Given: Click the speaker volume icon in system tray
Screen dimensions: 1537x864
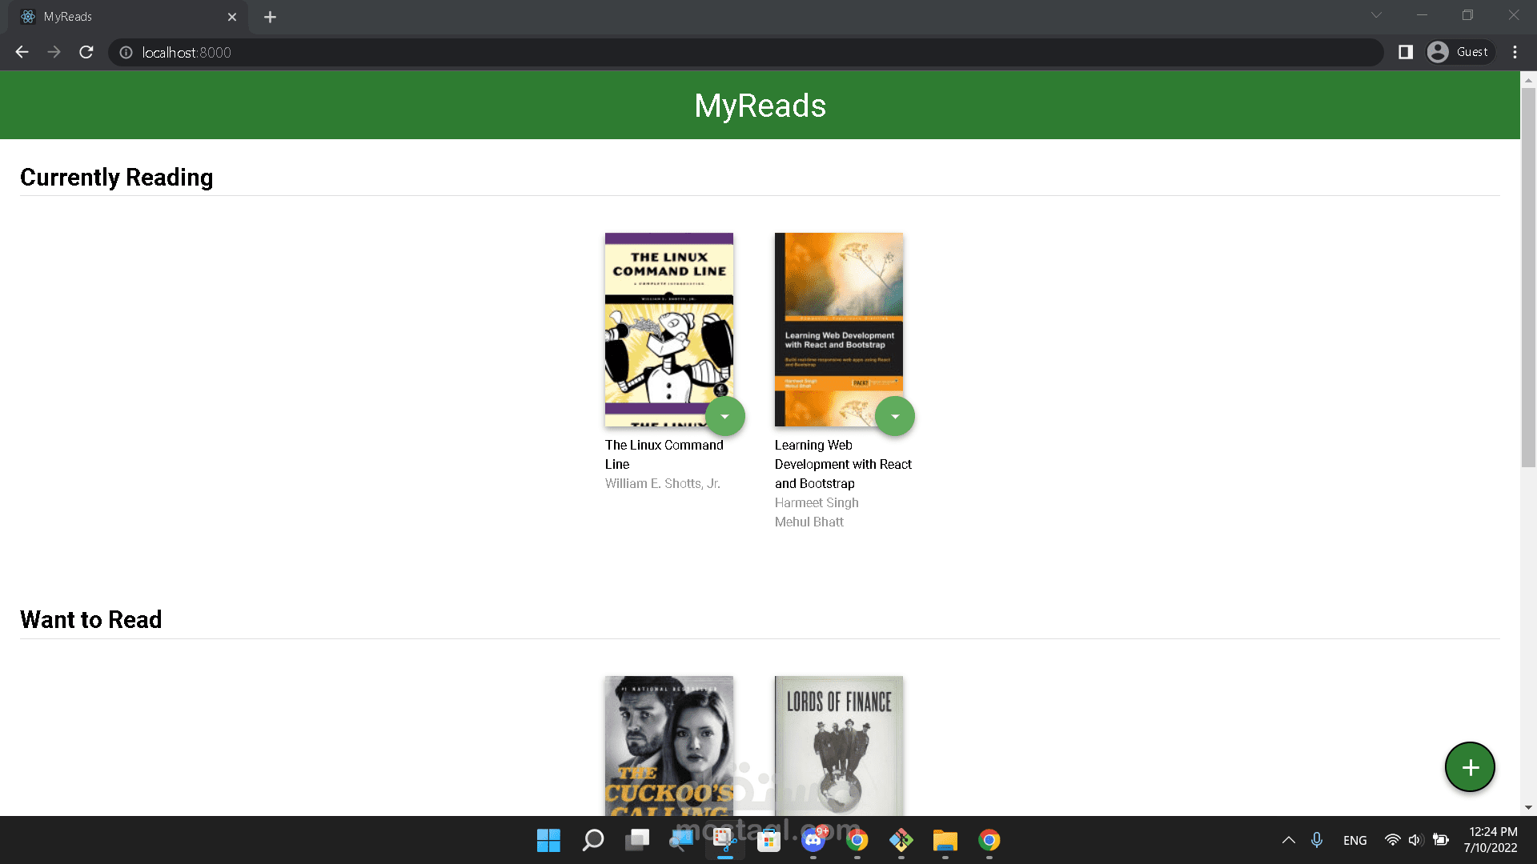Looking at the screenshot, I should tap(1415, 840).
